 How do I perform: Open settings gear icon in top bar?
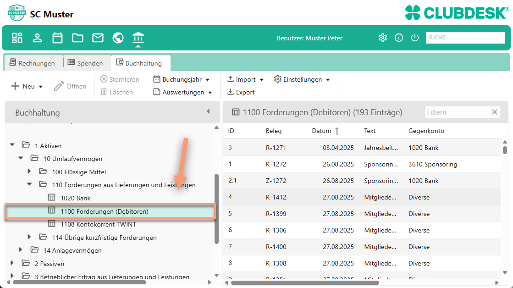(382, 38)
